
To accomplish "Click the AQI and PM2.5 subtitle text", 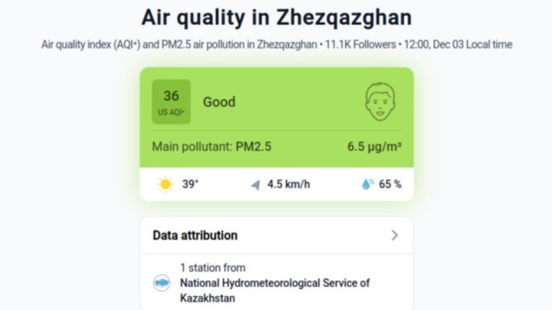I will click(175, 45).
